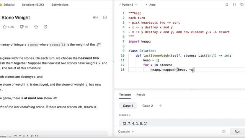Add a new test case with plus icon
The height and width of the screenshot is (138, 245).
(x=160, y=106)
